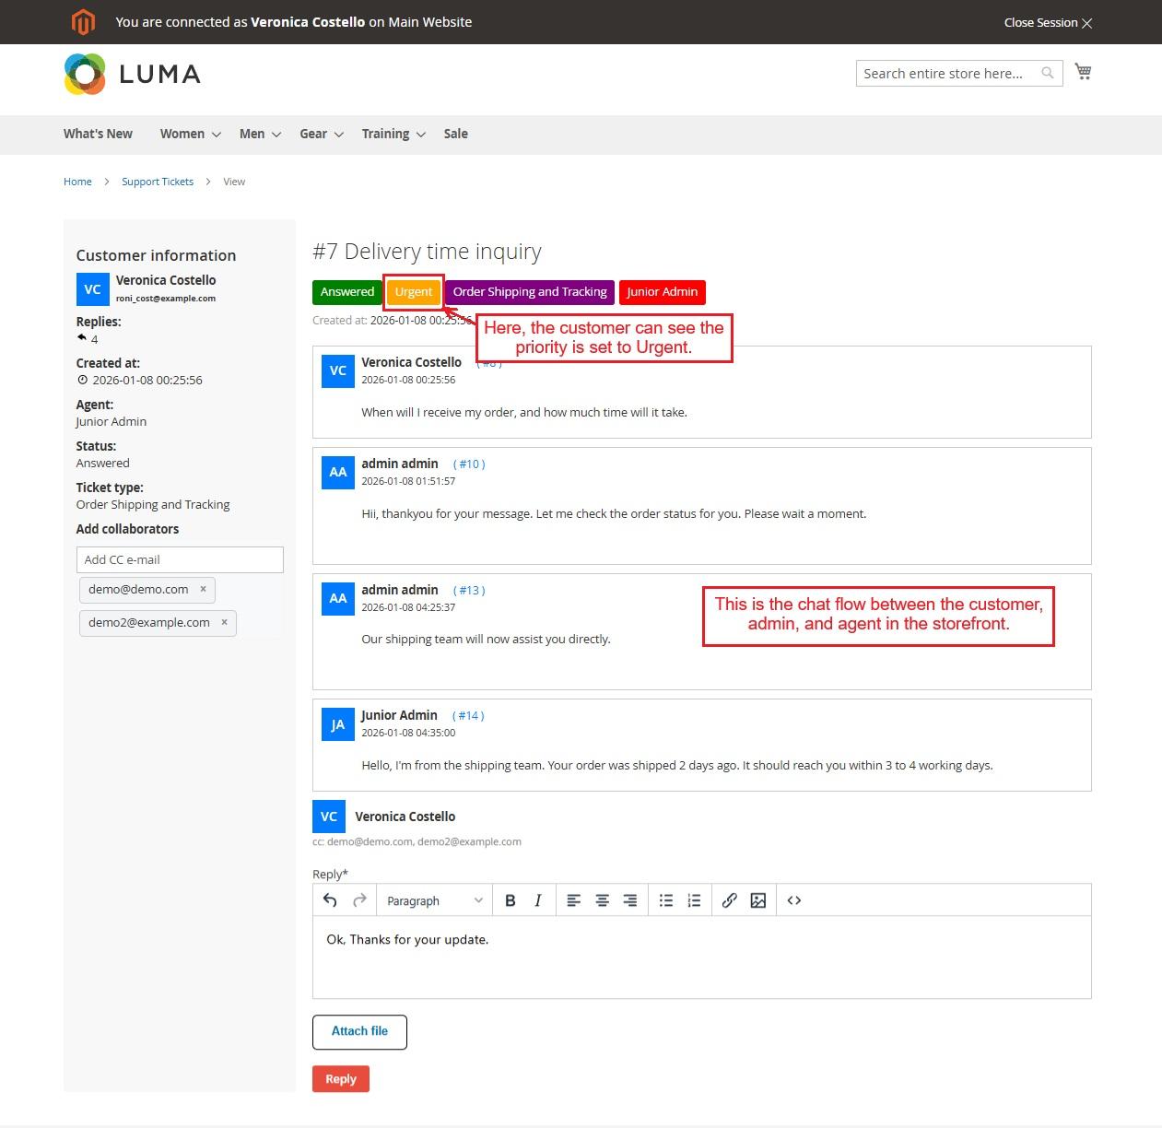The height and width of the screenshot is (1128, 1162).
Task: Remove demo@demo.com collaborator
Action: point(204,589)
